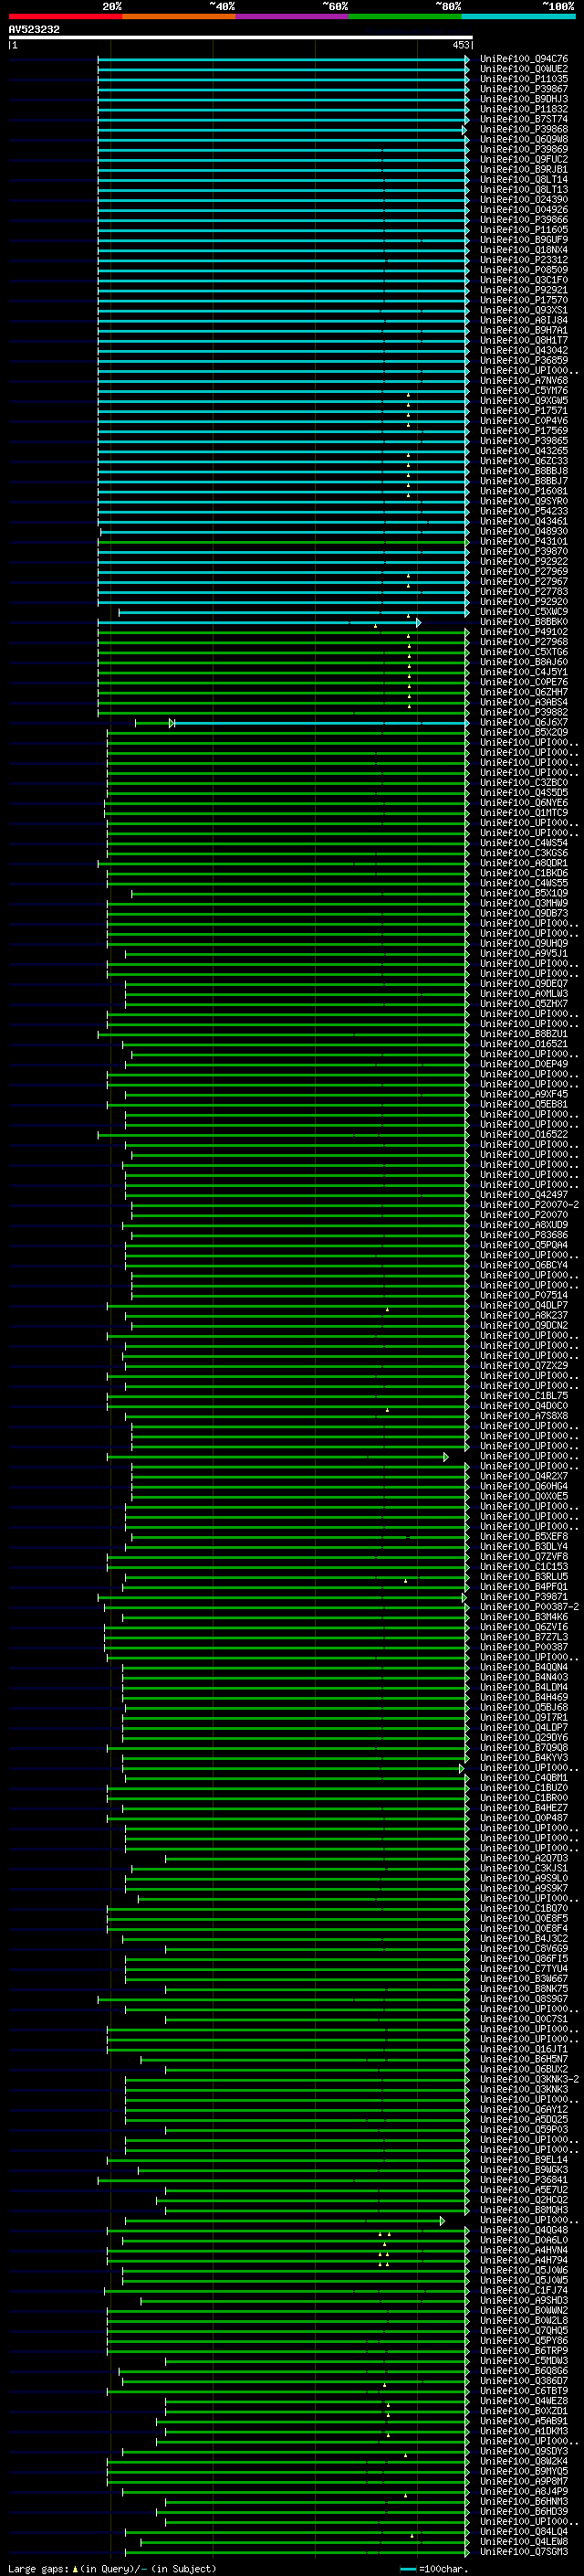Select hit UniRef100_Q42497
584x2576 pixels.
pyautogui.click(x=524, y=1195)
